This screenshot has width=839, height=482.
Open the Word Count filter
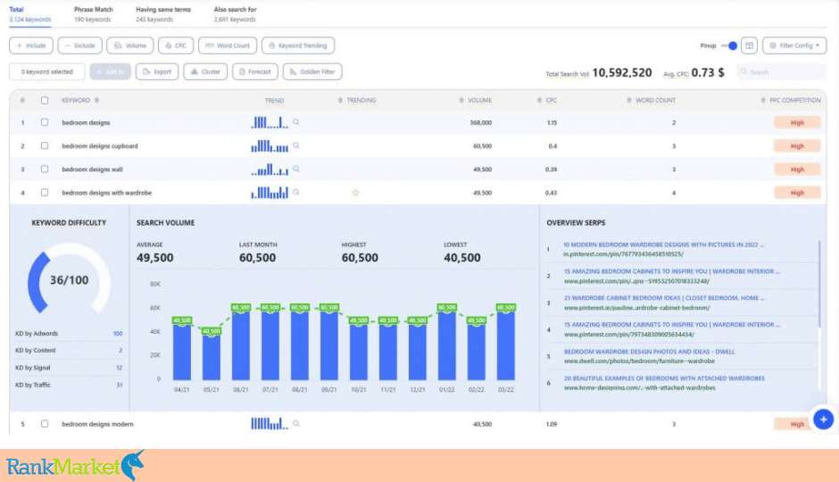tap(228, 46)
